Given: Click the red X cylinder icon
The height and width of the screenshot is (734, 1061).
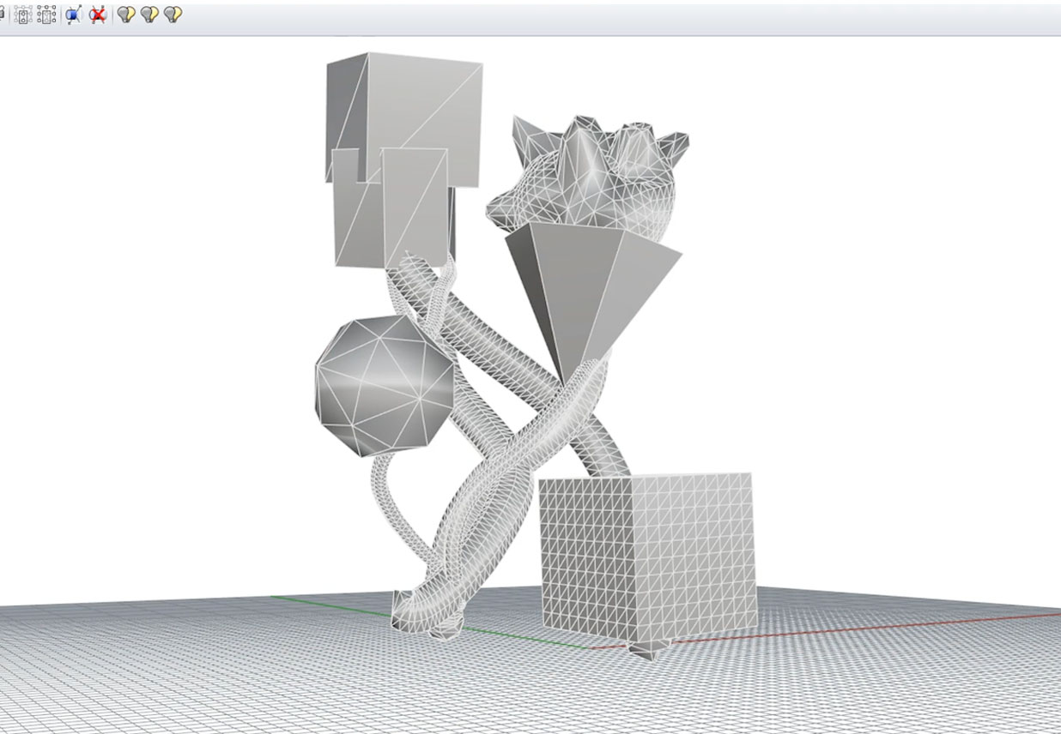Looking at the screenshot, I should coord(98,15).
